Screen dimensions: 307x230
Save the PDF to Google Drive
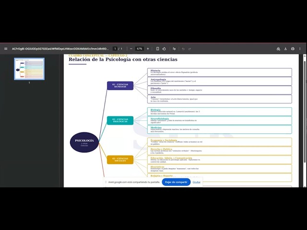pyautogui.click(x=278, y=49)
